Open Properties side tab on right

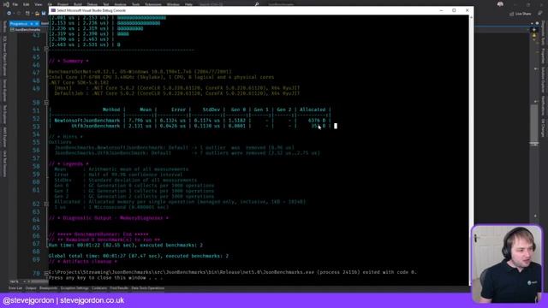coord(543,56)
